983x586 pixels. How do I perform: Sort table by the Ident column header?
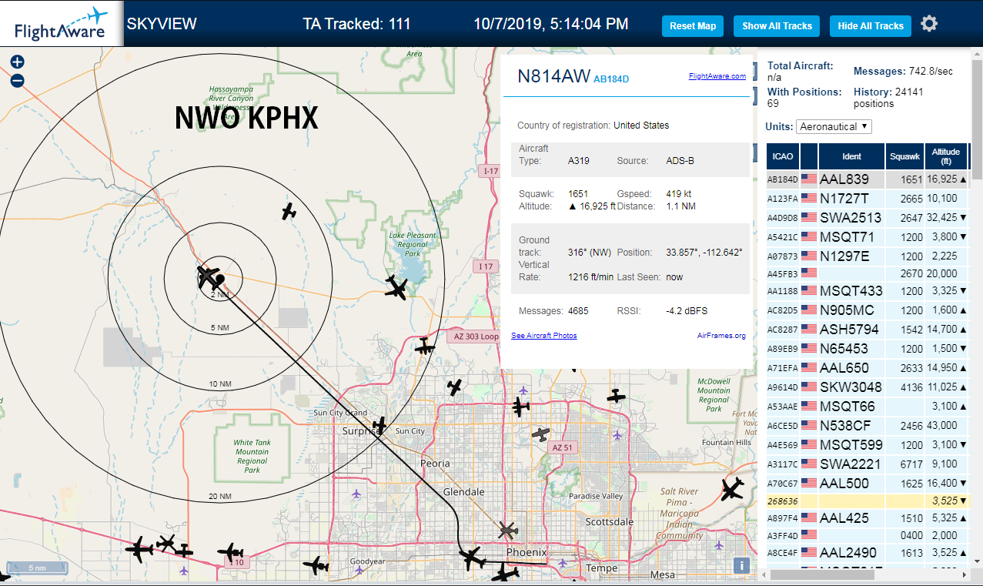[x=851, y=156]
